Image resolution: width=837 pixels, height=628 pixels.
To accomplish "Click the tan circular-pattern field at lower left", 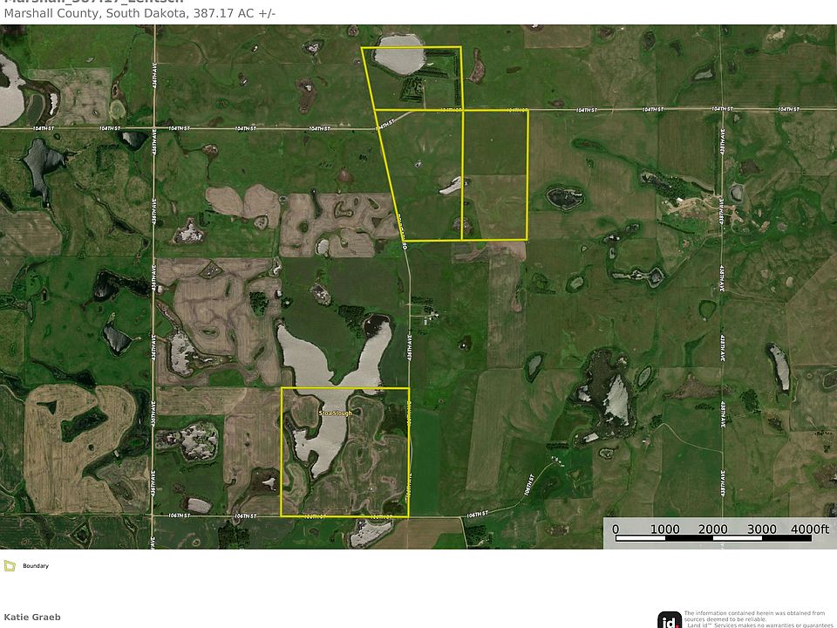I will point(80,448).
